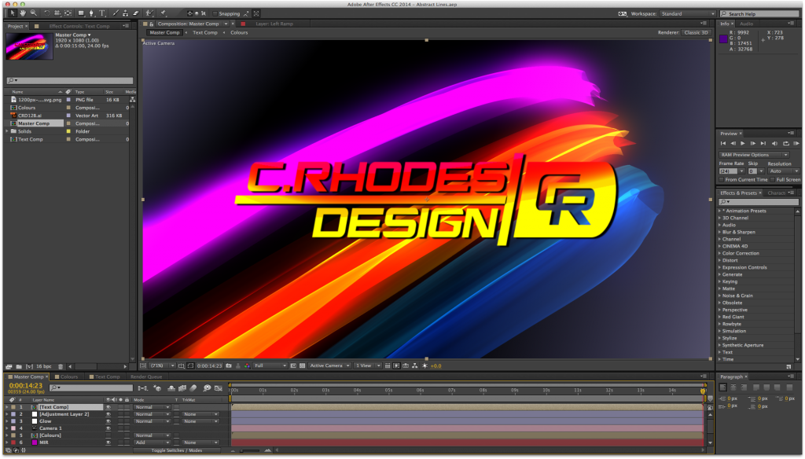
Task: Select the Hand tool in the toolbar
Action: [x=23, y=13]
